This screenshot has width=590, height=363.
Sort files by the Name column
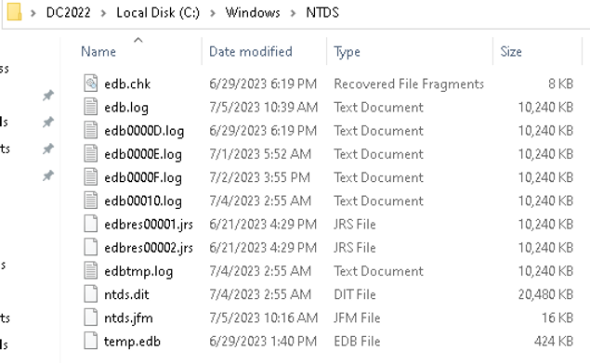(98, 52)
